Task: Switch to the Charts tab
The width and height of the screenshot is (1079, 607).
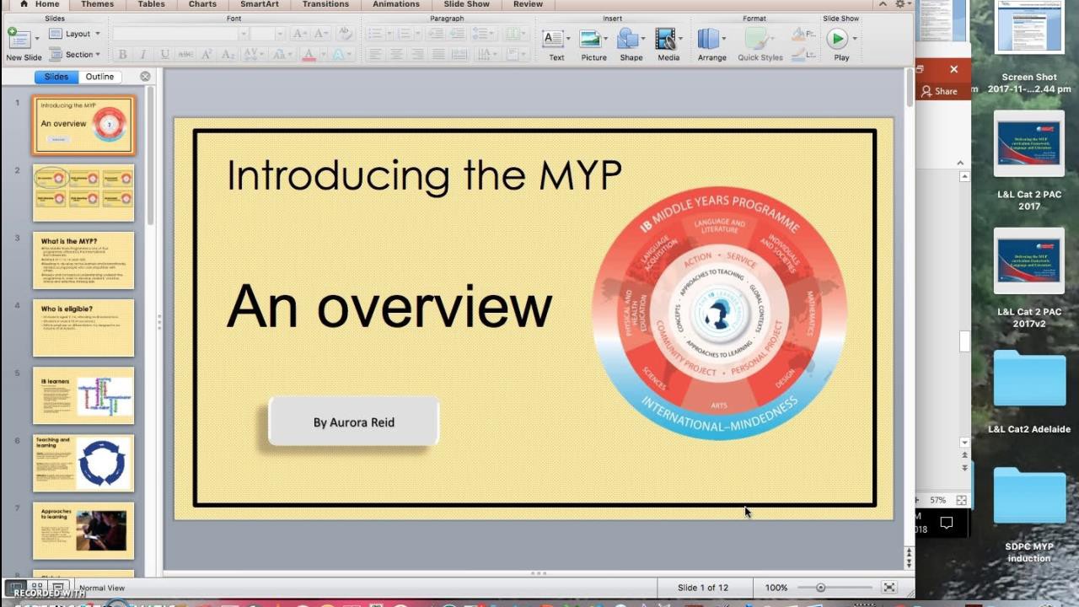Action: click(202, 4)
